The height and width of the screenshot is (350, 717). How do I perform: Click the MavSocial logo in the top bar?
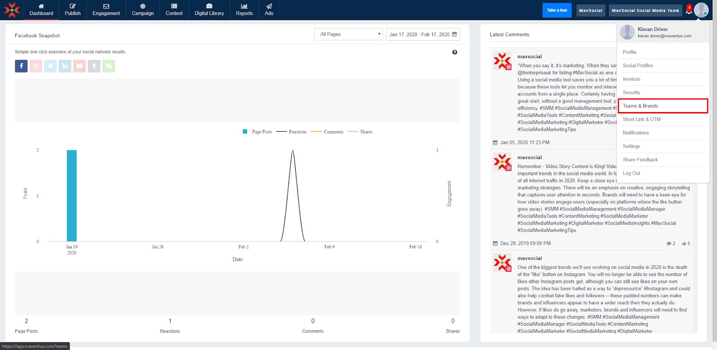(12, 10)
